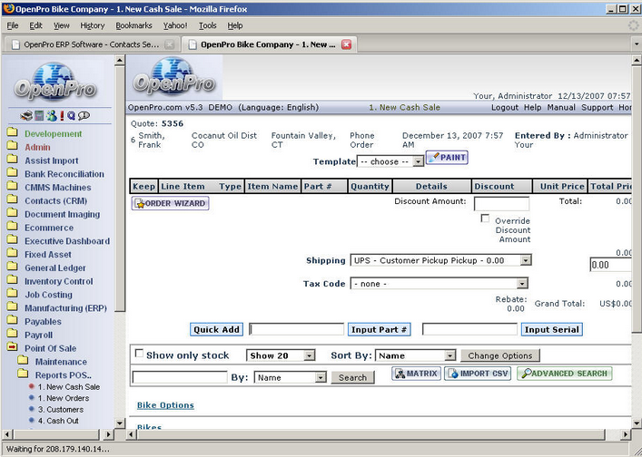Image resolution: width=642 pixels, height=457 pixels.
Task: Open the Tax Code dropdown
Action: coord(439,284)
